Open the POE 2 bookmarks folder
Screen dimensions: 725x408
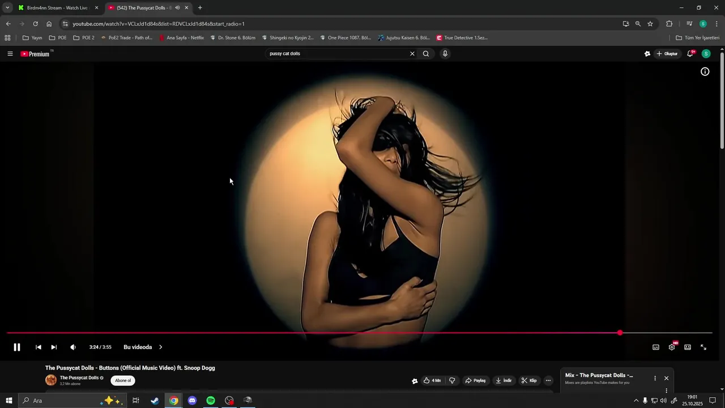point(83,38)
